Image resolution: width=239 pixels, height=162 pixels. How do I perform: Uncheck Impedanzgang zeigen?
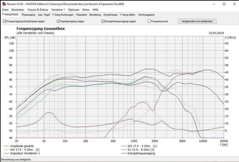(x=59, y=21)
